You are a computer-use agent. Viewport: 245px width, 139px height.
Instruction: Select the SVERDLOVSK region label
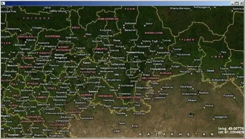(154, 33)
